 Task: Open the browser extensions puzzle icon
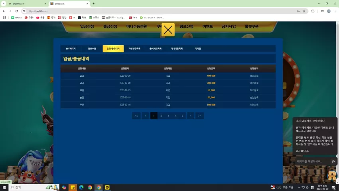pos(313,11)
